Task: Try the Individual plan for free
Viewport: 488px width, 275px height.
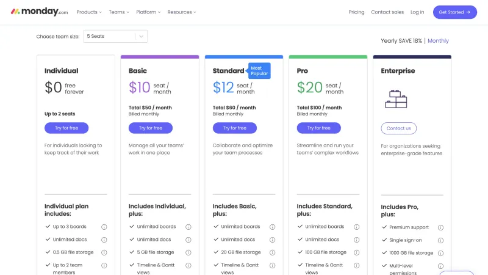Action: click(66, 128)
